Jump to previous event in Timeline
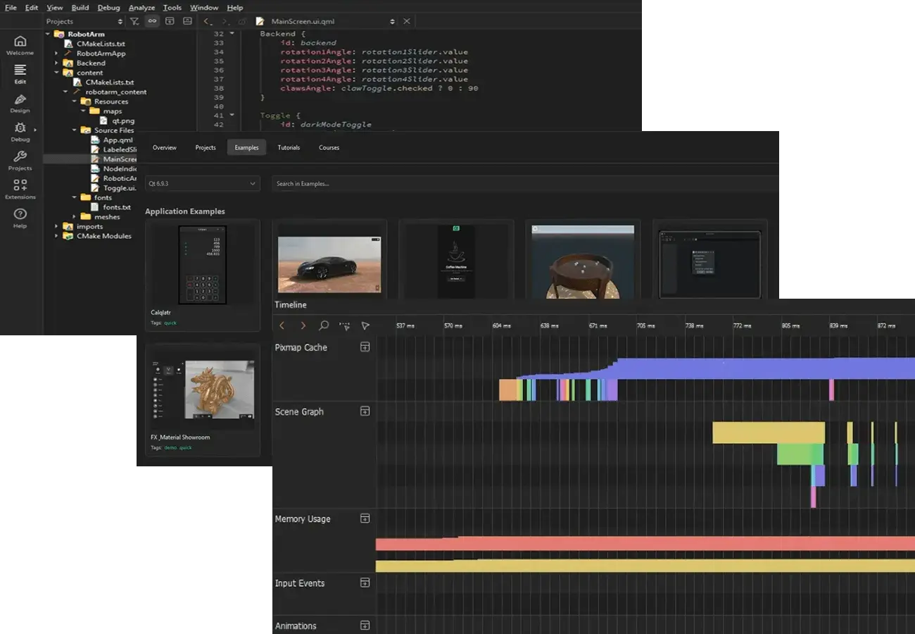 pyautogui.click(x=282, y=326)
